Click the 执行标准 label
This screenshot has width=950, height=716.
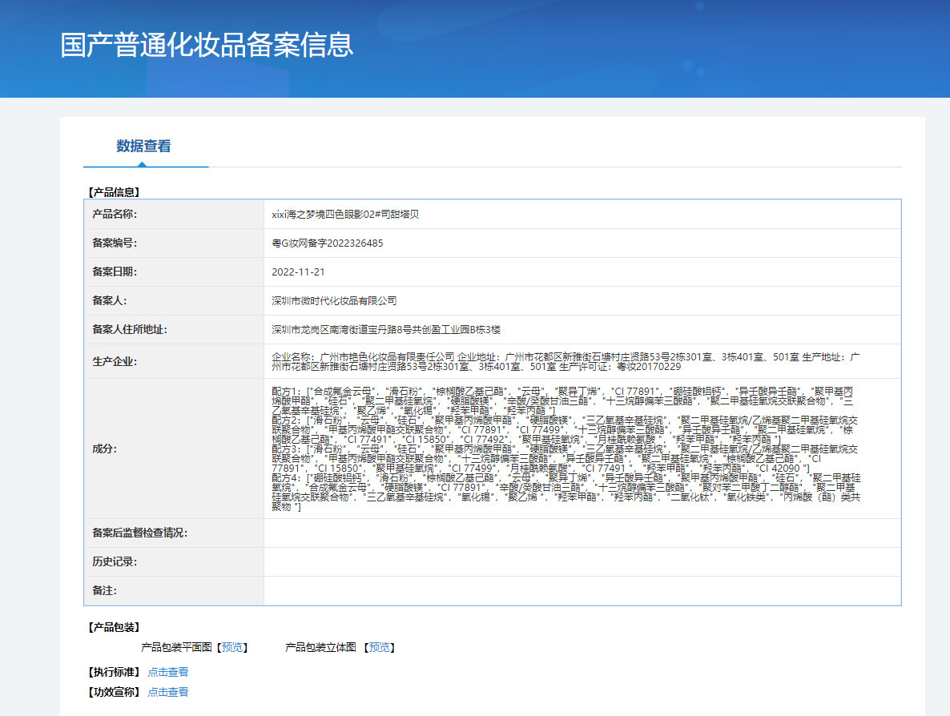coord(114,673)
